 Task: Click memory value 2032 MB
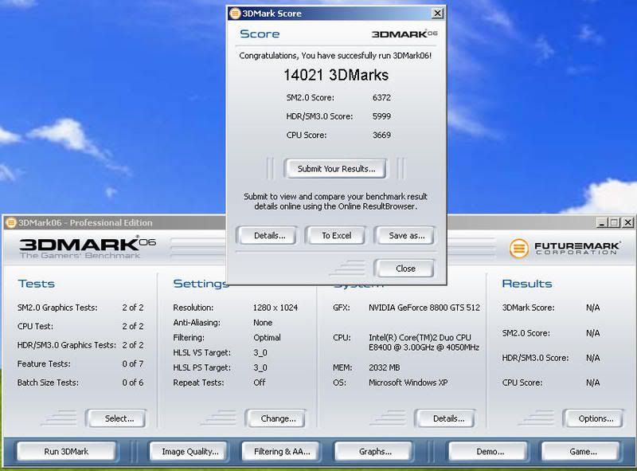(x=384, y=367)
